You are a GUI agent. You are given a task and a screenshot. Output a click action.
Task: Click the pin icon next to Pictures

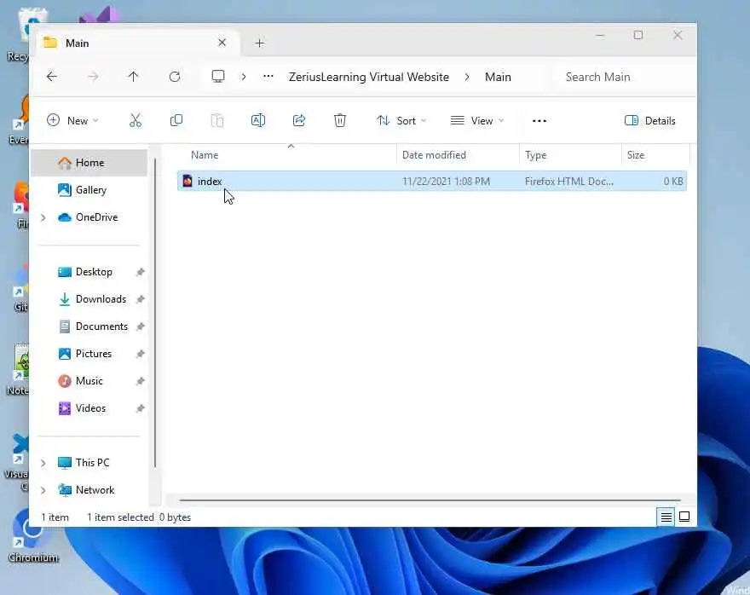coord(140,354)
